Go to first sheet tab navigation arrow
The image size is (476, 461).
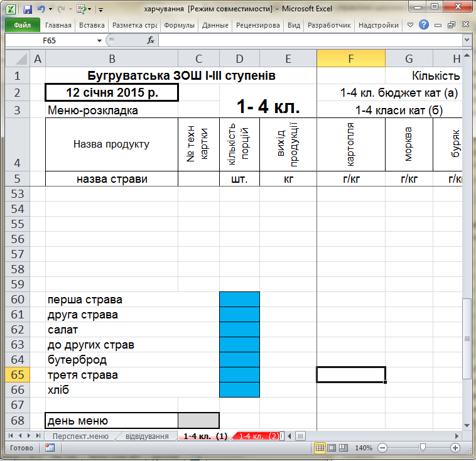pyautogui.click(x=11, y=436)
